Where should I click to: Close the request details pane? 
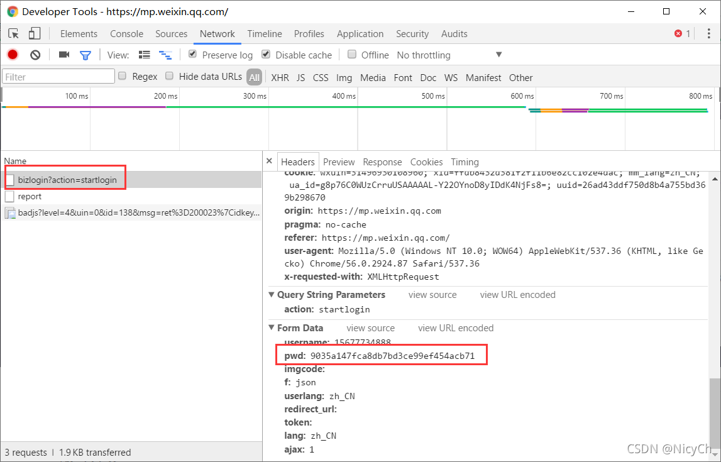tap(270, 161)
